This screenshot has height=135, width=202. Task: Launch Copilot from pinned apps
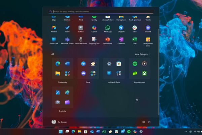[x=94, y=29]
